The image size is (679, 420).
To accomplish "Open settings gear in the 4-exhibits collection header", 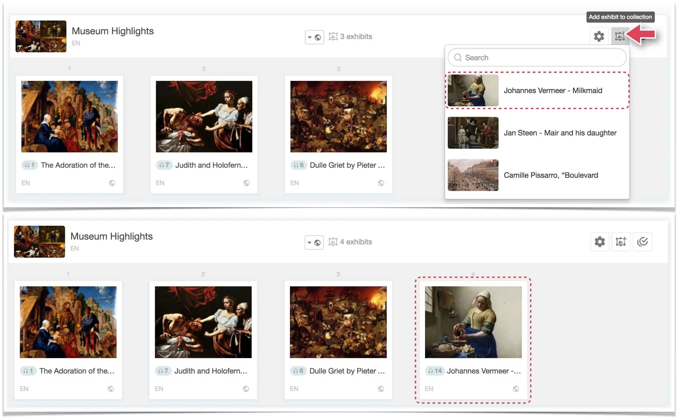I will click(x=600, y=242).
